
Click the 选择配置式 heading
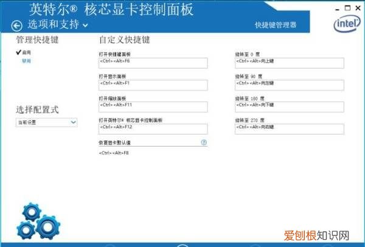coord(37,110)
